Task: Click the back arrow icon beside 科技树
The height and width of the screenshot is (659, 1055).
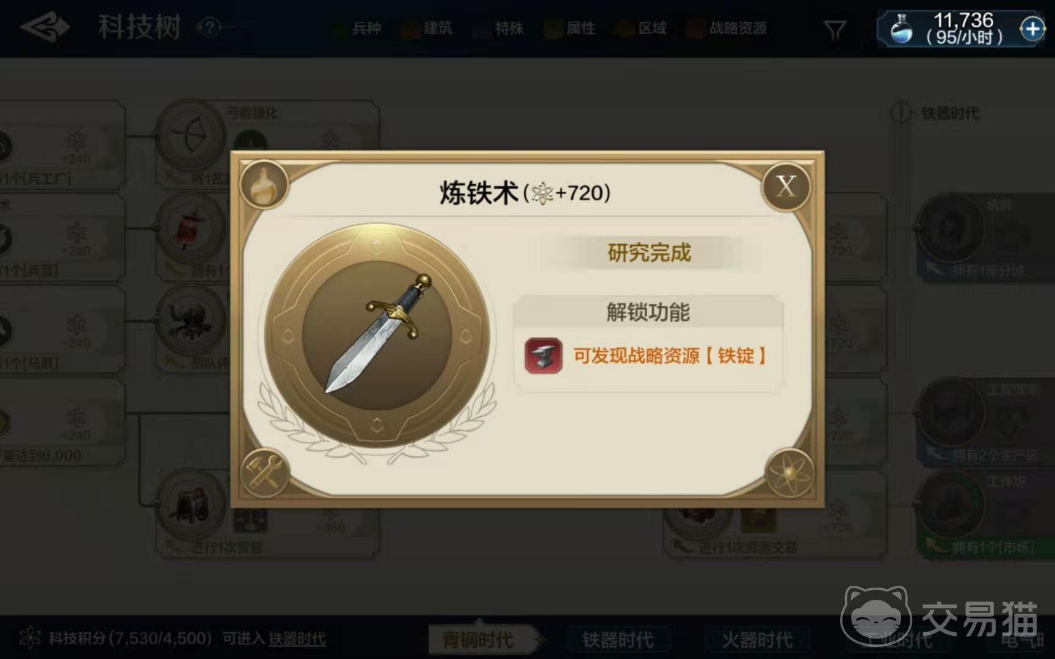Action: coord(45,27)
